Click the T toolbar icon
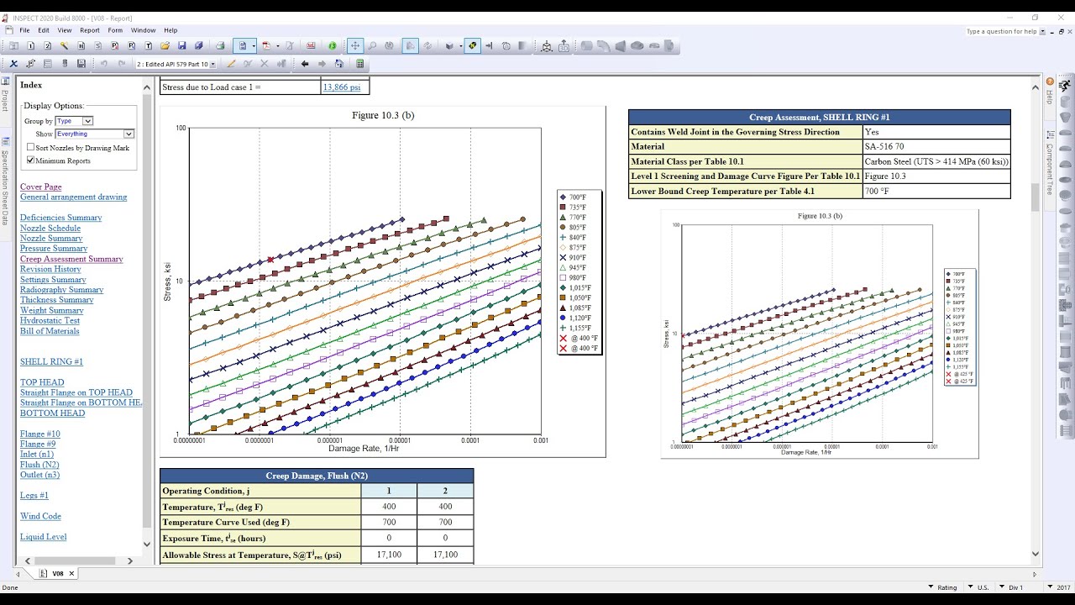 point(149,45)
